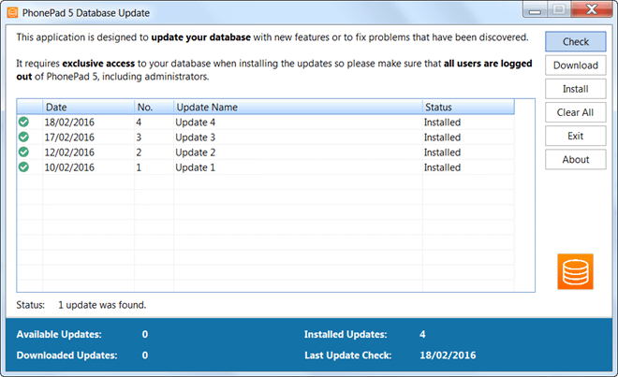The height and width of the screenshot is (377, 618).
Task: Click the 'Available Updates:' label
Action: [59, 335]
